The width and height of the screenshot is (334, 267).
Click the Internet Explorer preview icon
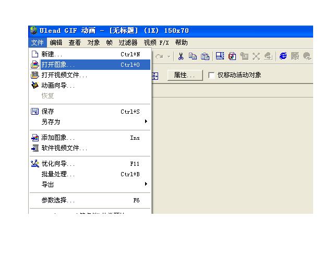tap(283, 56)
